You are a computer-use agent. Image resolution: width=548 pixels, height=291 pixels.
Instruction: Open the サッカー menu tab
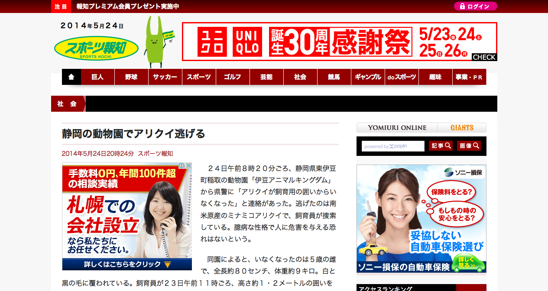point(165,77)
